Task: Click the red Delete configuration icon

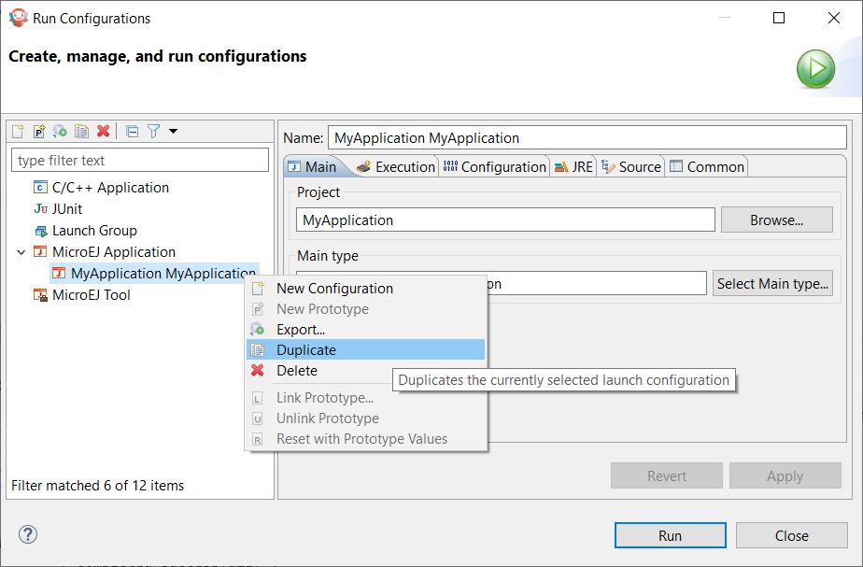Action: (103, 131)
